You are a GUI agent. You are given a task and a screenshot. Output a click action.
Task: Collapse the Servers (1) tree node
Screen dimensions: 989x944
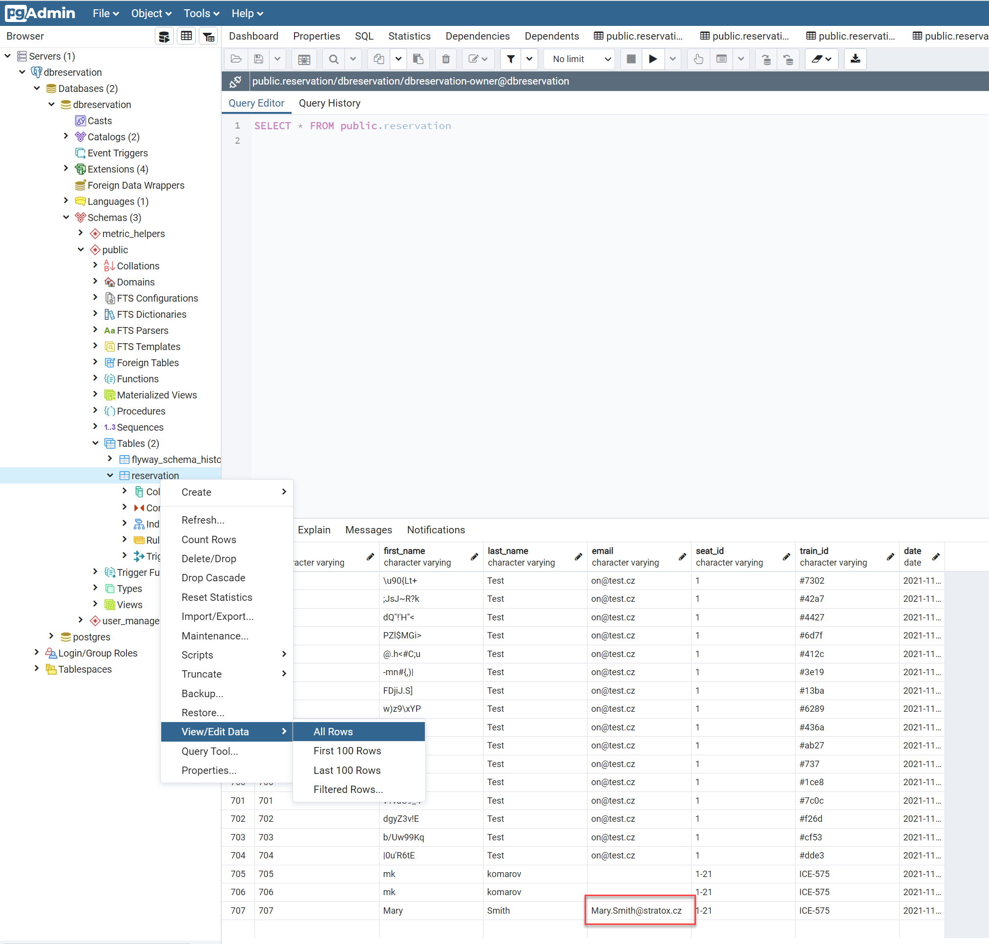pyautogui.click(x=7, y=56)
